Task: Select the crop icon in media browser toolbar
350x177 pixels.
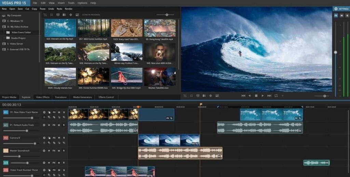Action: (x=51, y=15)
